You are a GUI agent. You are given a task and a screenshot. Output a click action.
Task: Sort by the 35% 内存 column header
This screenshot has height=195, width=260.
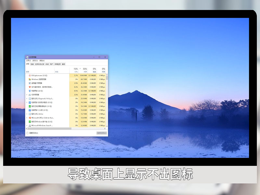tap(83, 70)
